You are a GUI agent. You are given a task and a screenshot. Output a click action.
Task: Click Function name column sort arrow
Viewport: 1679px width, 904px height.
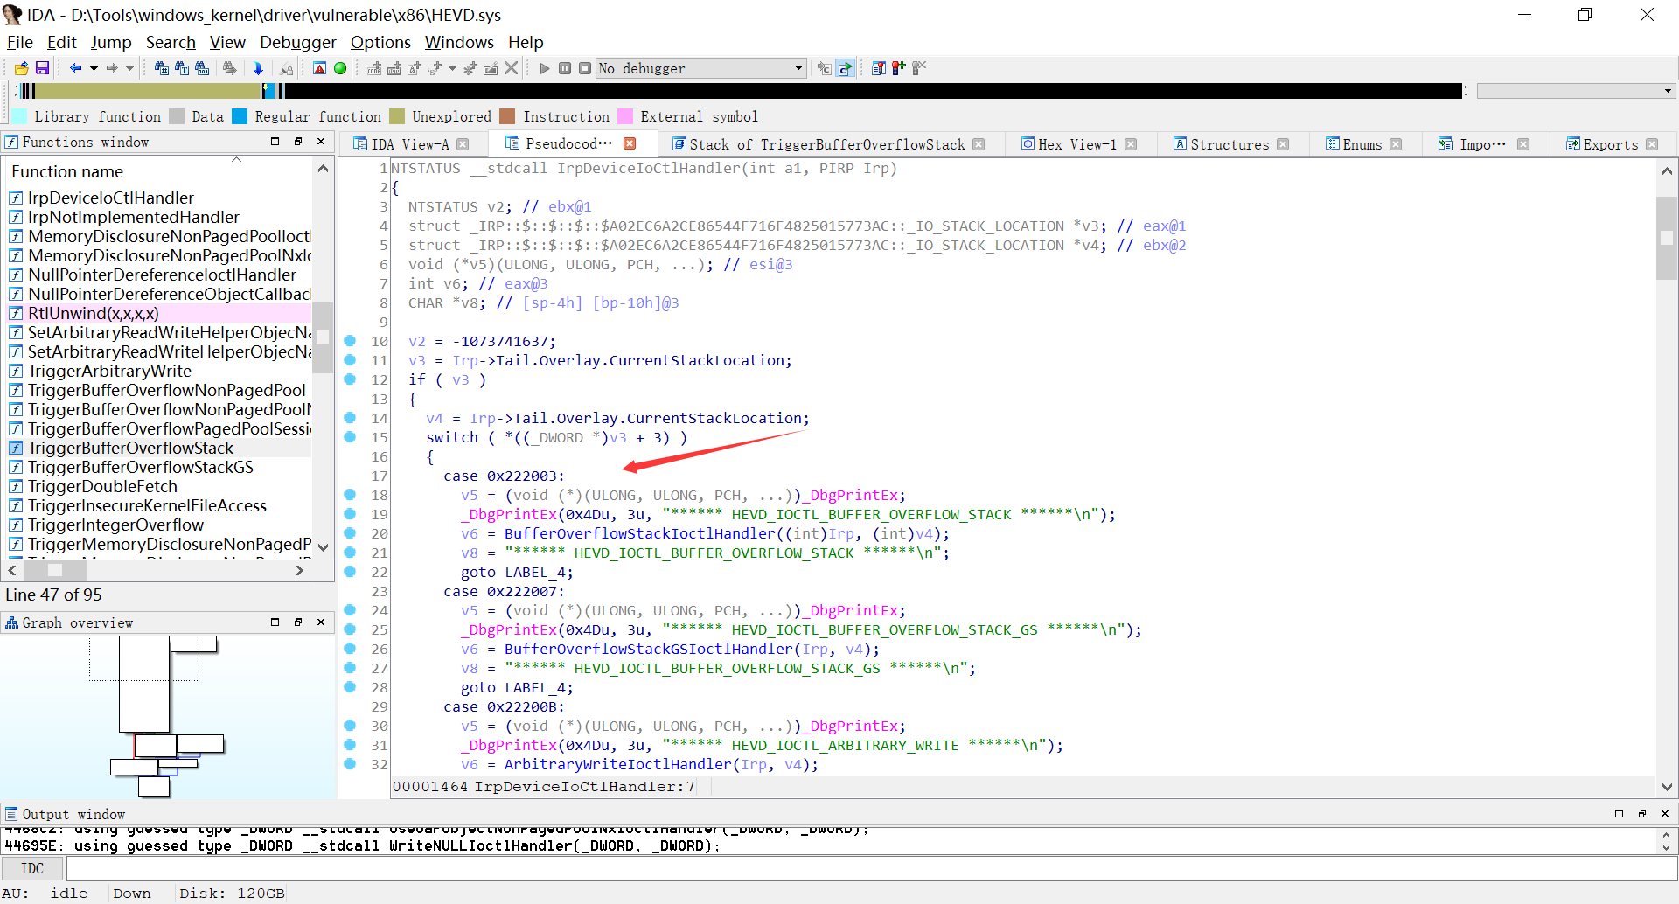[x=236, y=160]
